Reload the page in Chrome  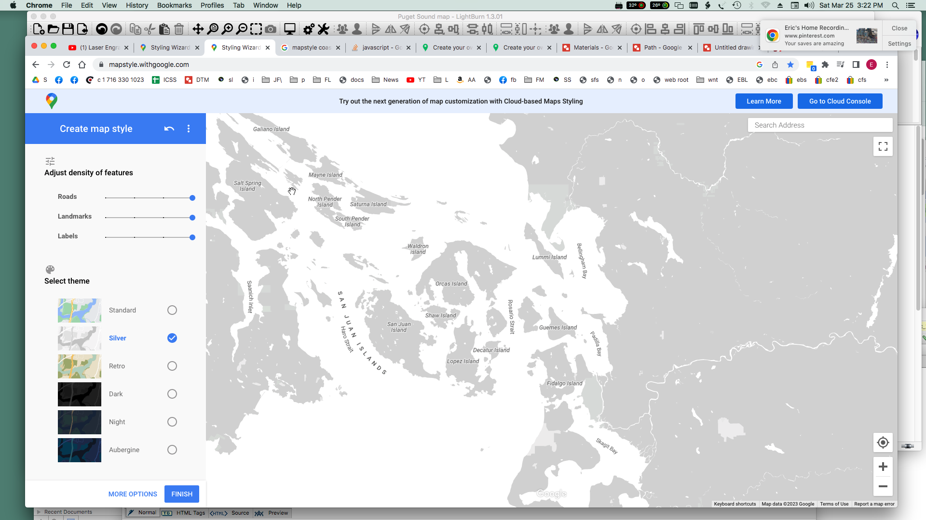point(67,65)
